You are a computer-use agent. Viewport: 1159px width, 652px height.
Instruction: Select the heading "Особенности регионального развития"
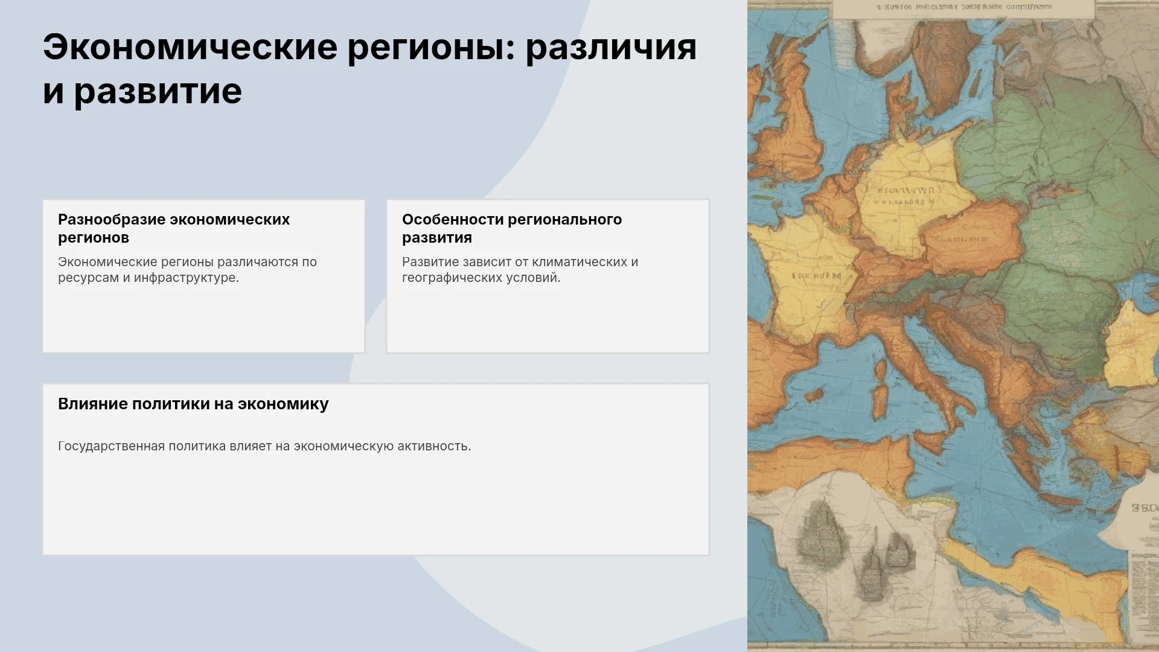(x=512, y=228)
